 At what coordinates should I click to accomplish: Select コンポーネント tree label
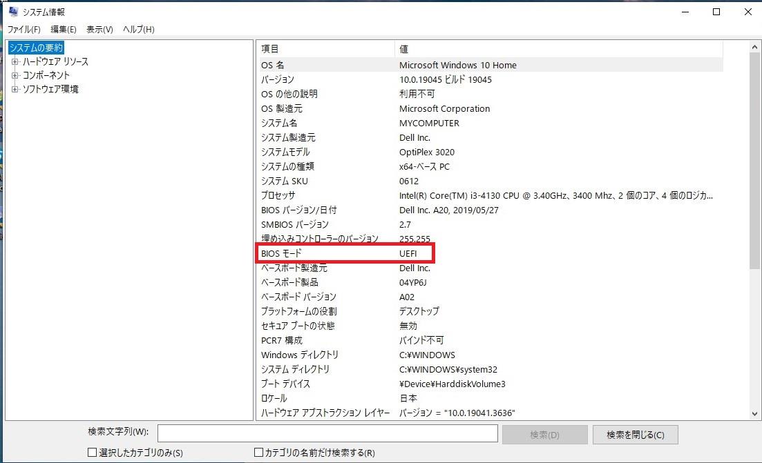(x=46, y=75)
